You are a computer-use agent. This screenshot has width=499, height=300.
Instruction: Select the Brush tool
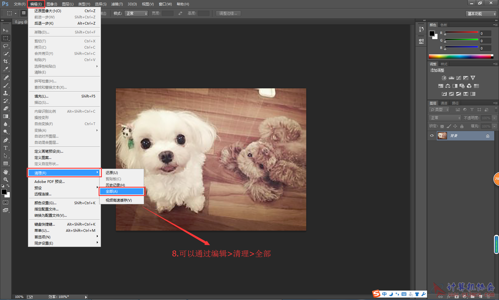[6, 85]
